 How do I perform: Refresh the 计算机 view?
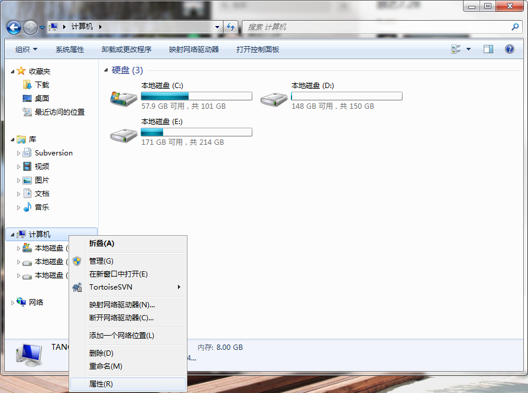coord(231,27)
